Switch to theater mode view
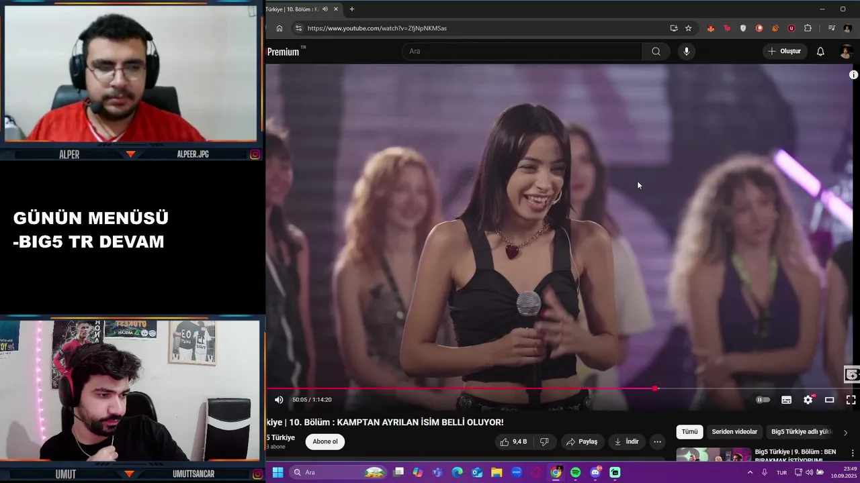This screenshot has height=483, width=860. 830,400
